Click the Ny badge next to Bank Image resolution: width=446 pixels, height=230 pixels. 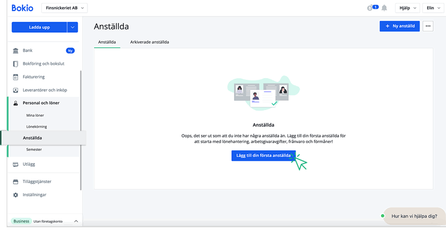pos(70,51)
